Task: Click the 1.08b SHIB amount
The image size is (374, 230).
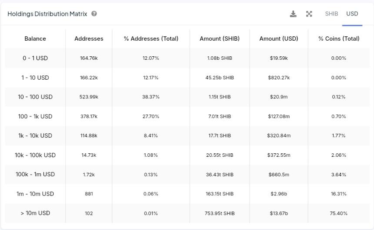Action: click(x=220, y=58)
